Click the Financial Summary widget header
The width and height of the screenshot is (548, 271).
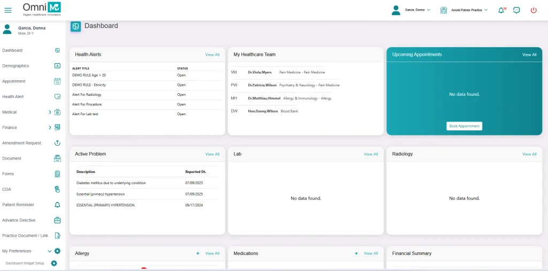point(464,253)
